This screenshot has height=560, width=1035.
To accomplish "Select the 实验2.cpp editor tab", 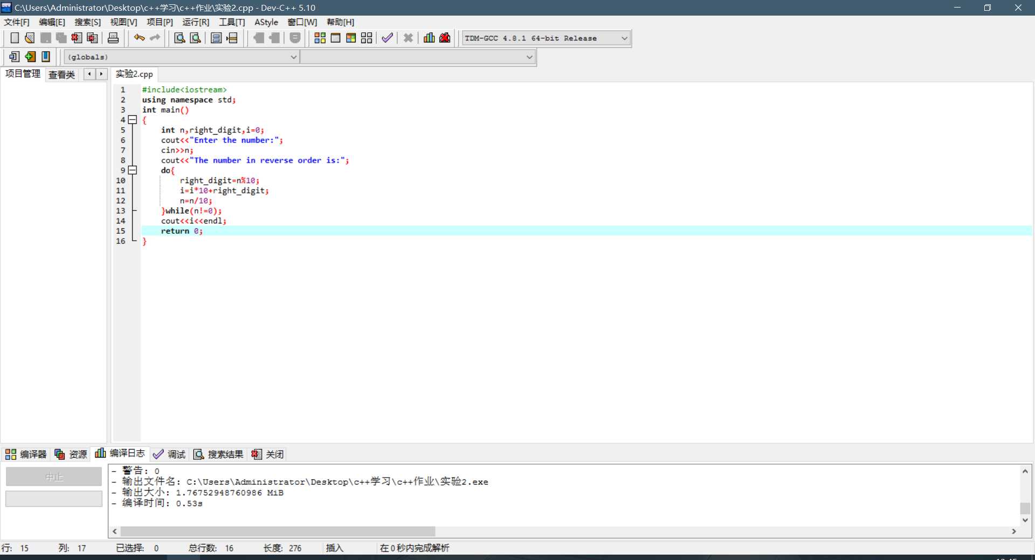I will coord(134,74).
